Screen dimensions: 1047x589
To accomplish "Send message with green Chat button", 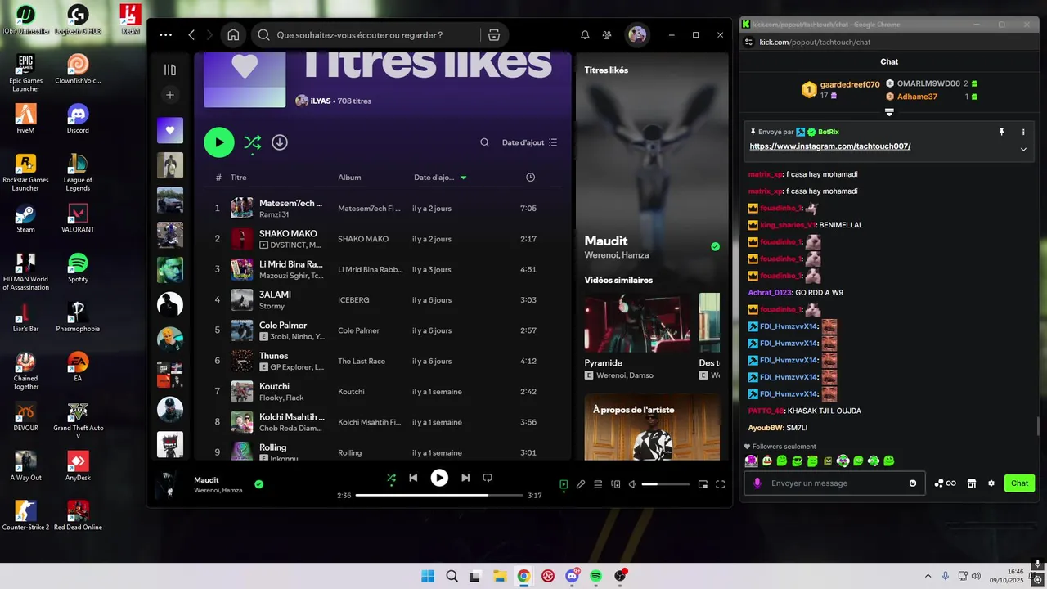I will 1019,483.
